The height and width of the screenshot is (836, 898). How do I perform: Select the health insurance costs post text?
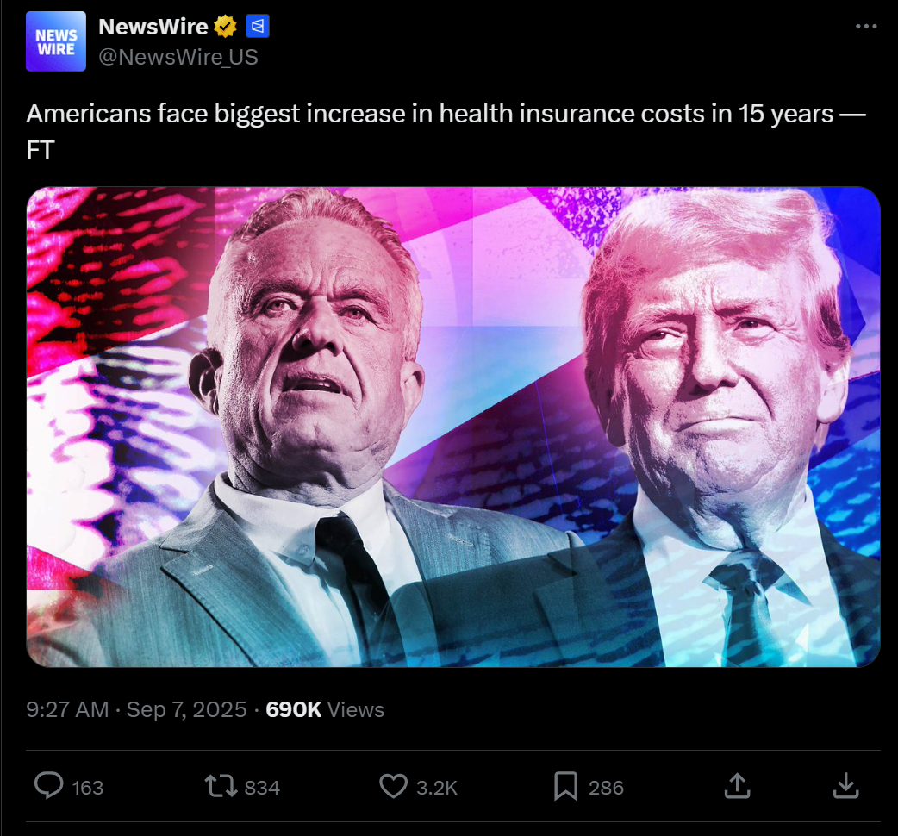[446, 132]
